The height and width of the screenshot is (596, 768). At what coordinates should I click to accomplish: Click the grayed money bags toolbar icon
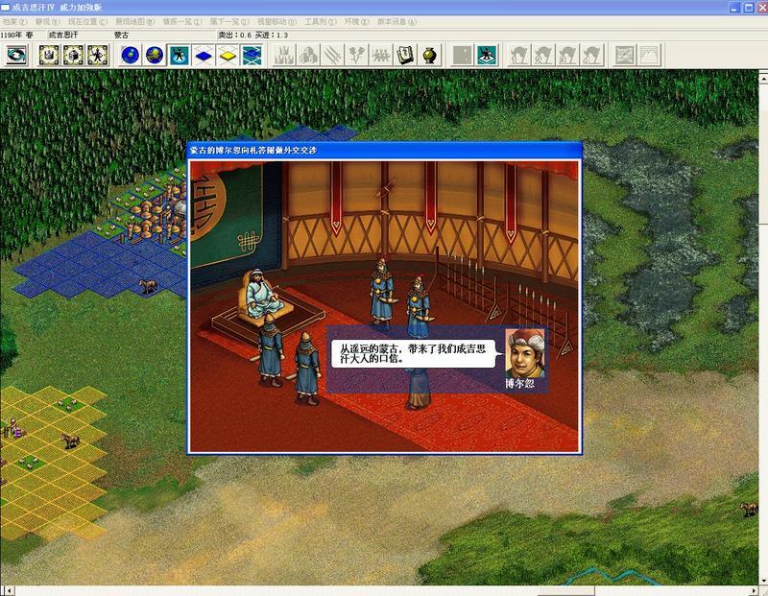(x=308, y=55)
